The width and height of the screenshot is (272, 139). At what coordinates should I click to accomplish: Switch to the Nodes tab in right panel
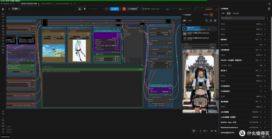click(x=228, y=13)
